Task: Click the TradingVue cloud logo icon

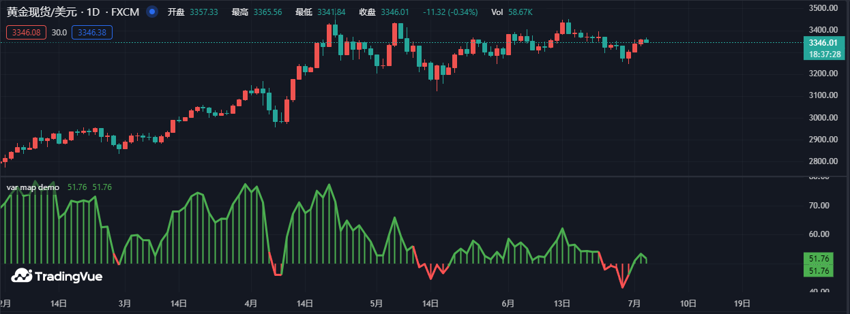Action: pyautogui.click(x=22, y=276)
